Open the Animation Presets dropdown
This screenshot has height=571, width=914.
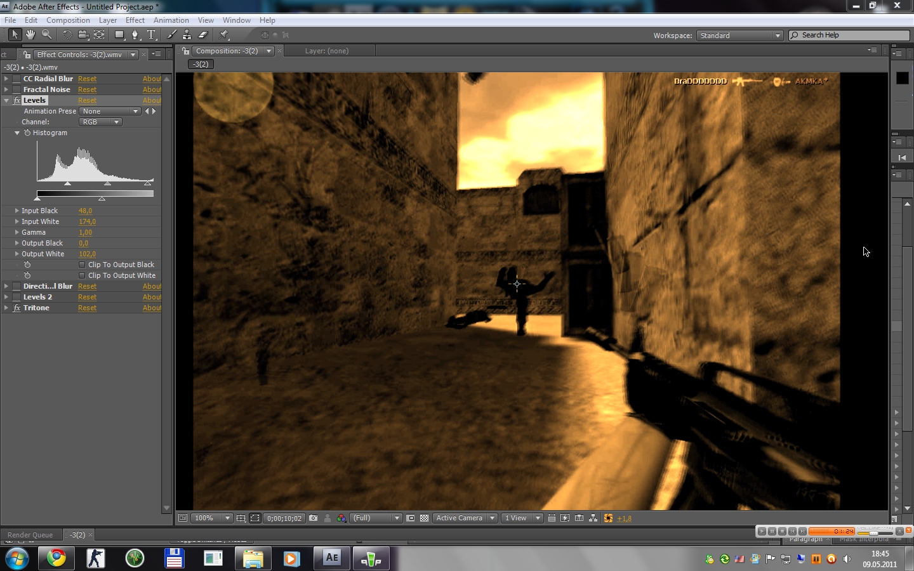click(x=110, y=111)
